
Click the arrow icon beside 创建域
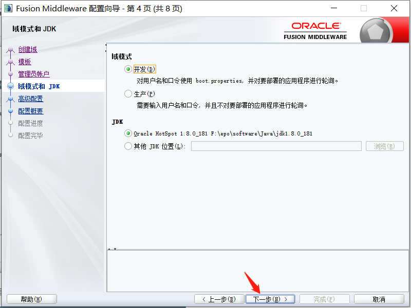[x=10, y=50]
